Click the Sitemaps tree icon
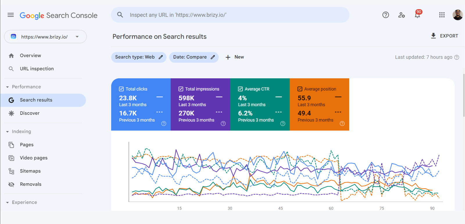The image size is (465, 224). point(11,171)
